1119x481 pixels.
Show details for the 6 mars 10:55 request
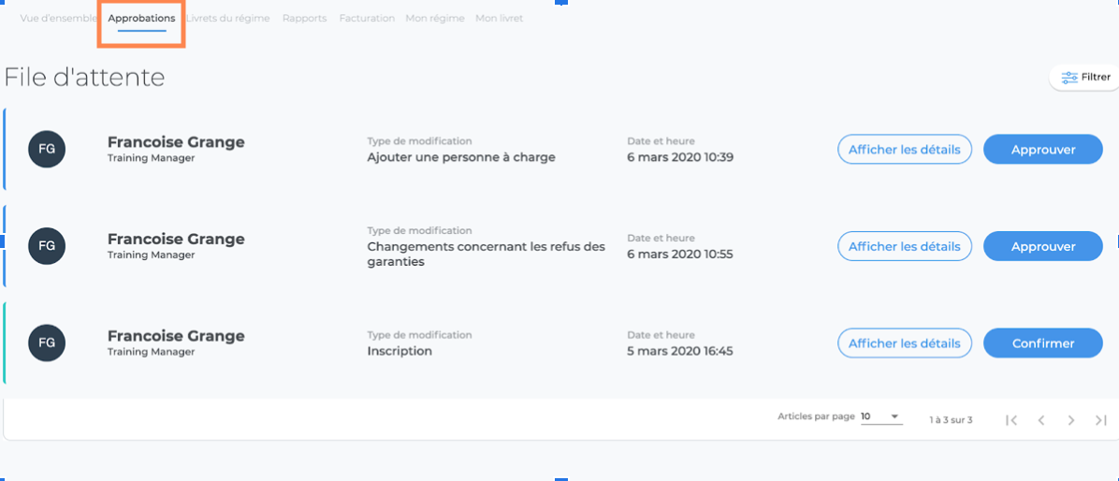(904, 246)
